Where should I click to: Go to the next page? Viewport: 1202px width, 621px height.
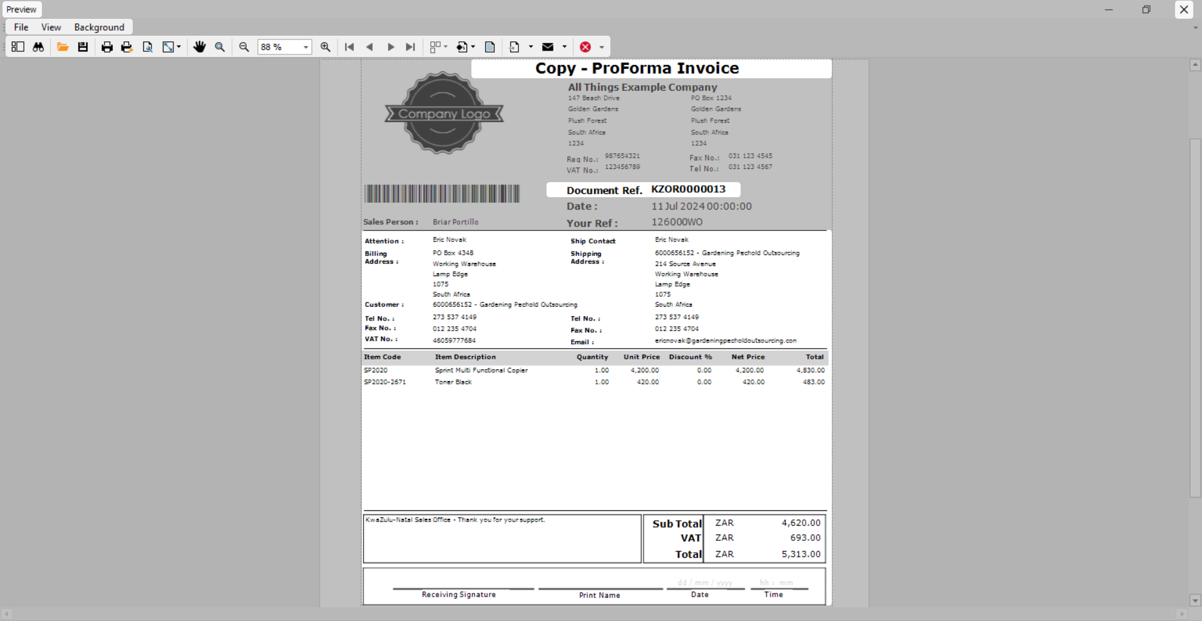[391, 47]
